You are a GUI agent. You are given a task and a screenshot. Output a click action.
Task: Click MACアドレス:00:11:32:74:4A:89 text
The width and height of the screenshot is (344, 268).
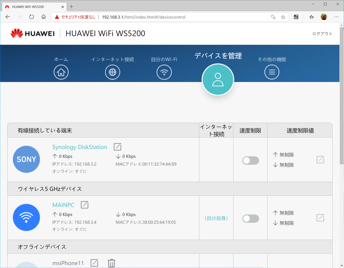[146, 164]
